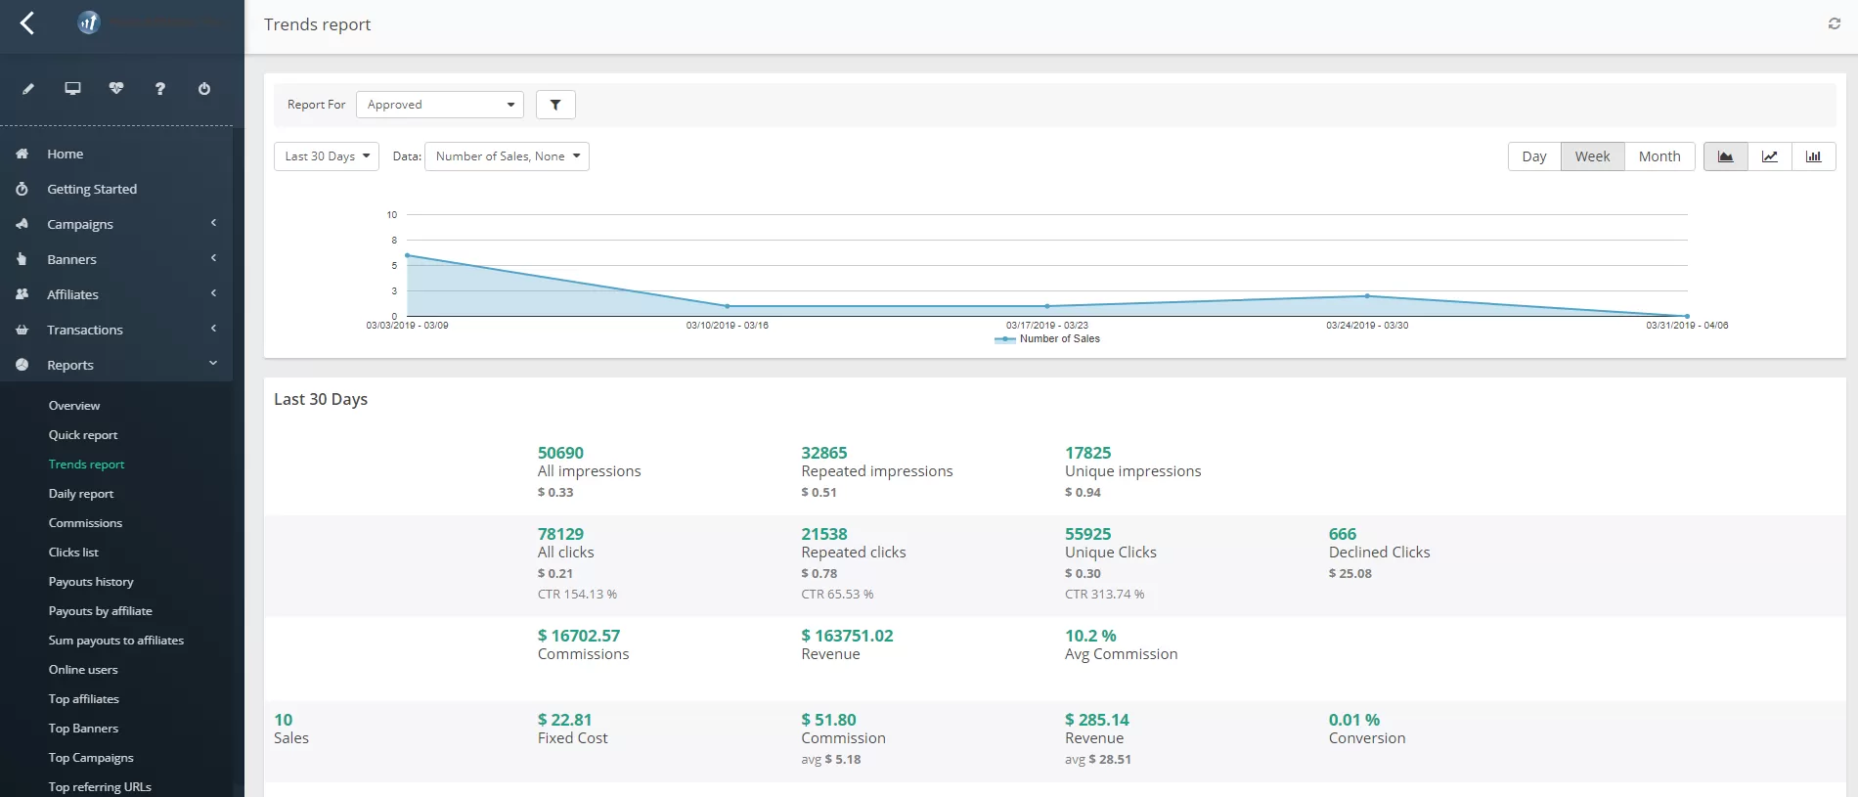Click the pencil edit icon in sidebar

pyautogui.click(x=28, y=89)
